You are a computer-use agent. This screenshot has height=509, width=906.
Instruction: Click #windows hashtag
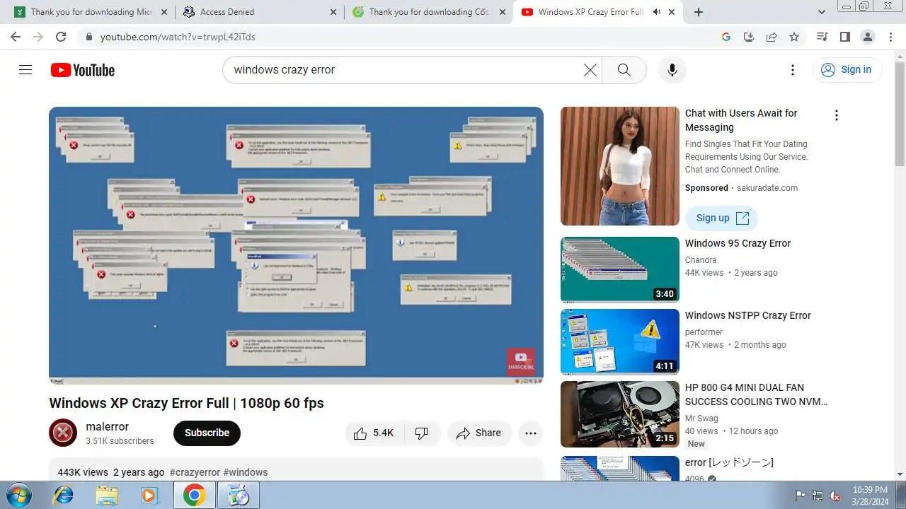(246, 472)
